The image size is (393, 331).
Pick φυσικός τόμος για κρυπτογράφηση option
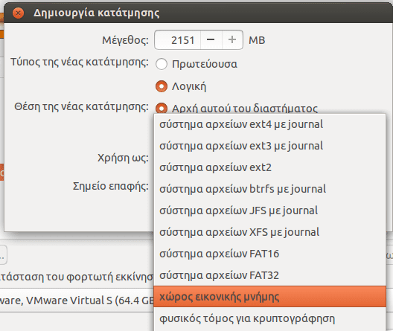pyautogui.click(x=269, y=318)
